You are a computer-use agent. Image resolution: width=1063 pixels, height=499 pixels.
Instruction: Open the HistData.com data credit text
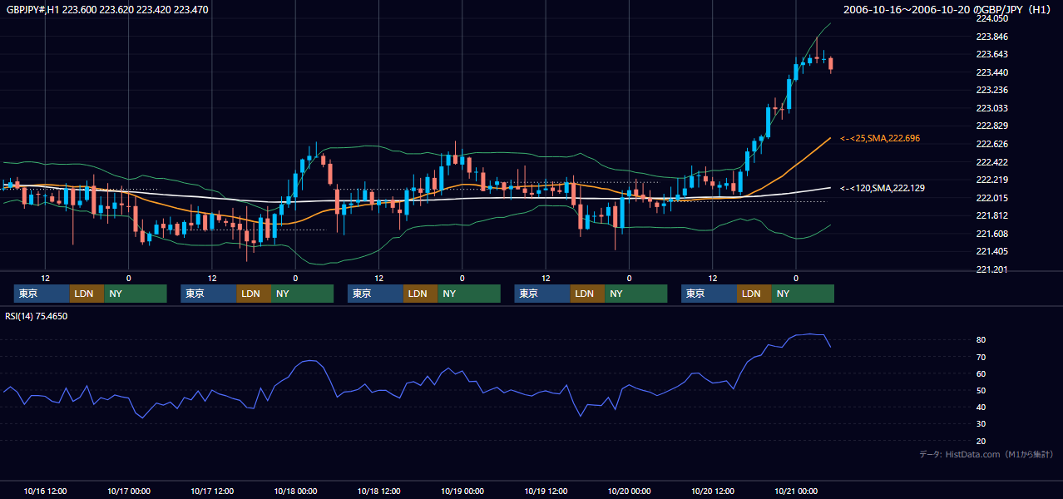[986, 454]
